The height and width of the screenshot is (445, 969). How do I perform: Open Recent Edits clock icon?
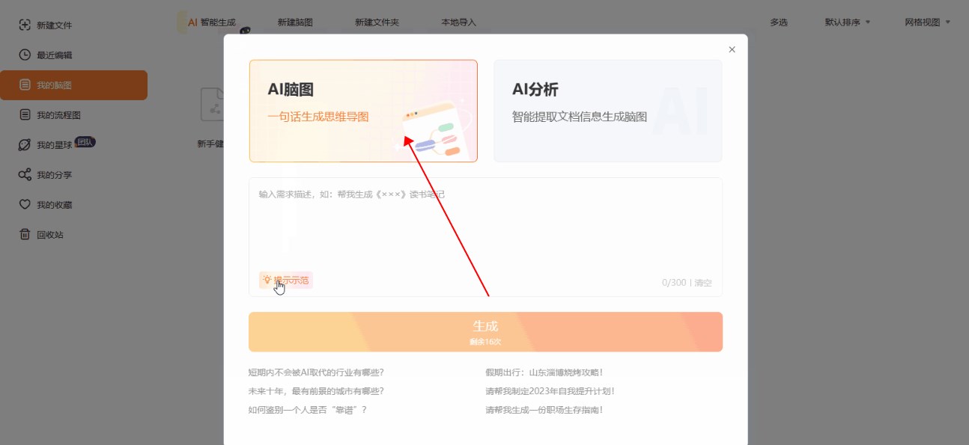tap(25, 55)
